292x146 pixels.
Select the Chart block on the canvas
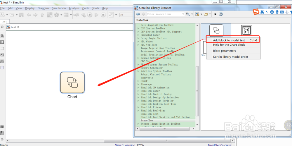72,83
